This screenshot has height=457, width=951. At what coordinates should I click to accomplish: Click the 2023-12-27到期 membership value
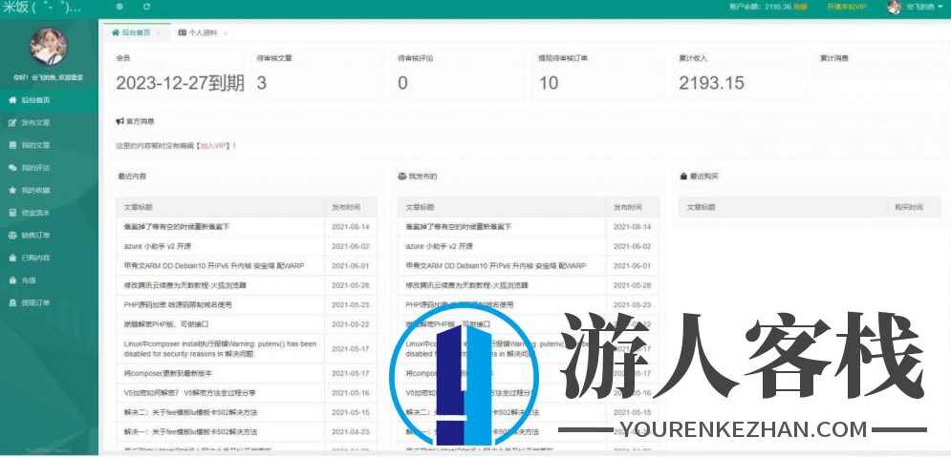click(x=180, y=84)
